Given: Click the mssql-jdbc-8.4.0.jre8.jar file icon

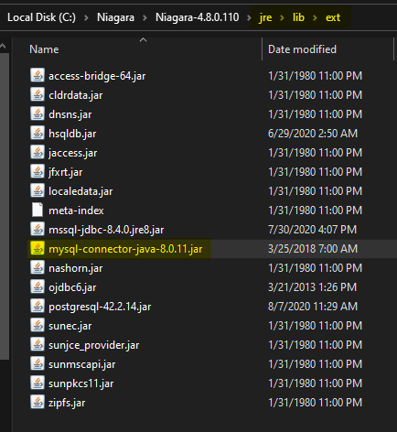Looking at the screenshot, I should 38,230.
